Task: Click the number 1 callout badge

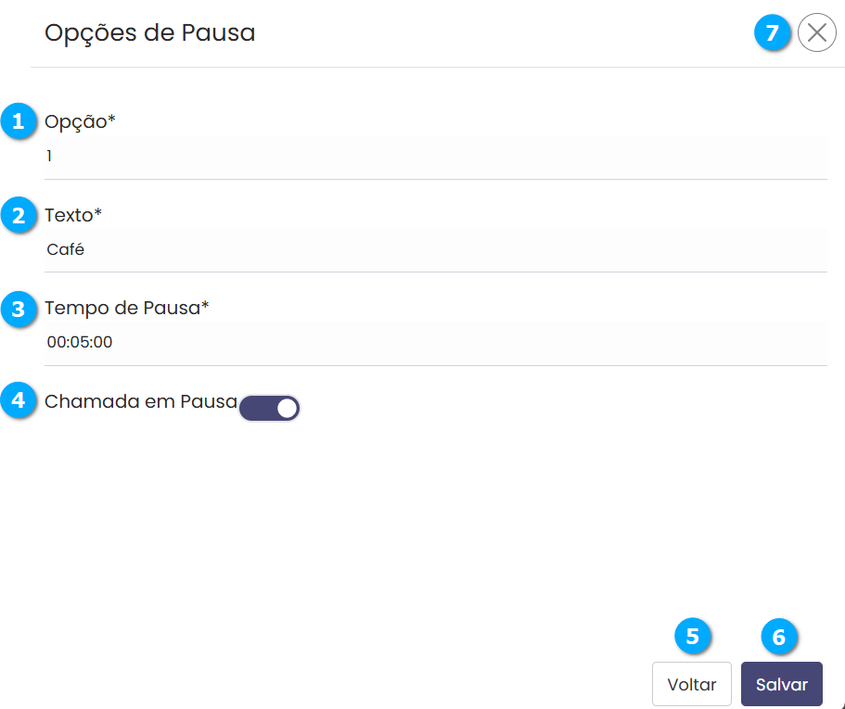Action: click(19, 121)
